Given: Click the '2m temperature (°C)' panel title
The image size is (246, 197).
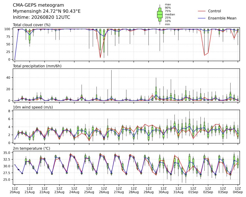Looking at the screenshot, I should [31, 148].
